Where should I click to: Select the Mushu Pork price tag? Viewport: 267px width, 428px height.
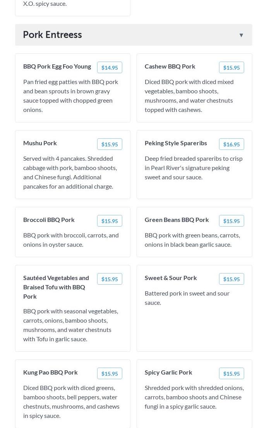(x=110, y=144)
